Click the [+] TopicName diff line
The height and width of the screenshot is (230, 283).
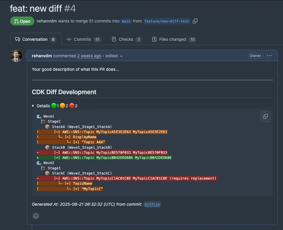[x=65, y=184]
